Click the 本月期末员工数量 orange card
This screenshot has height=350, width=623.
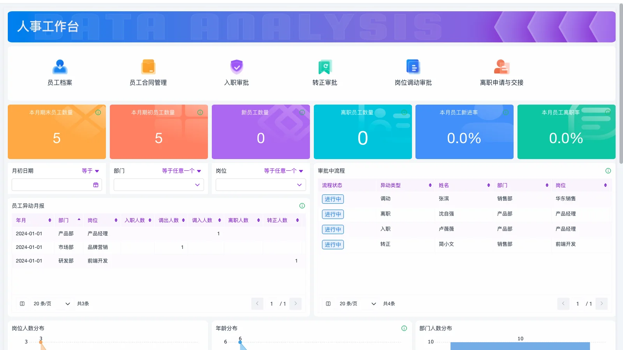[x=57, y=132]
